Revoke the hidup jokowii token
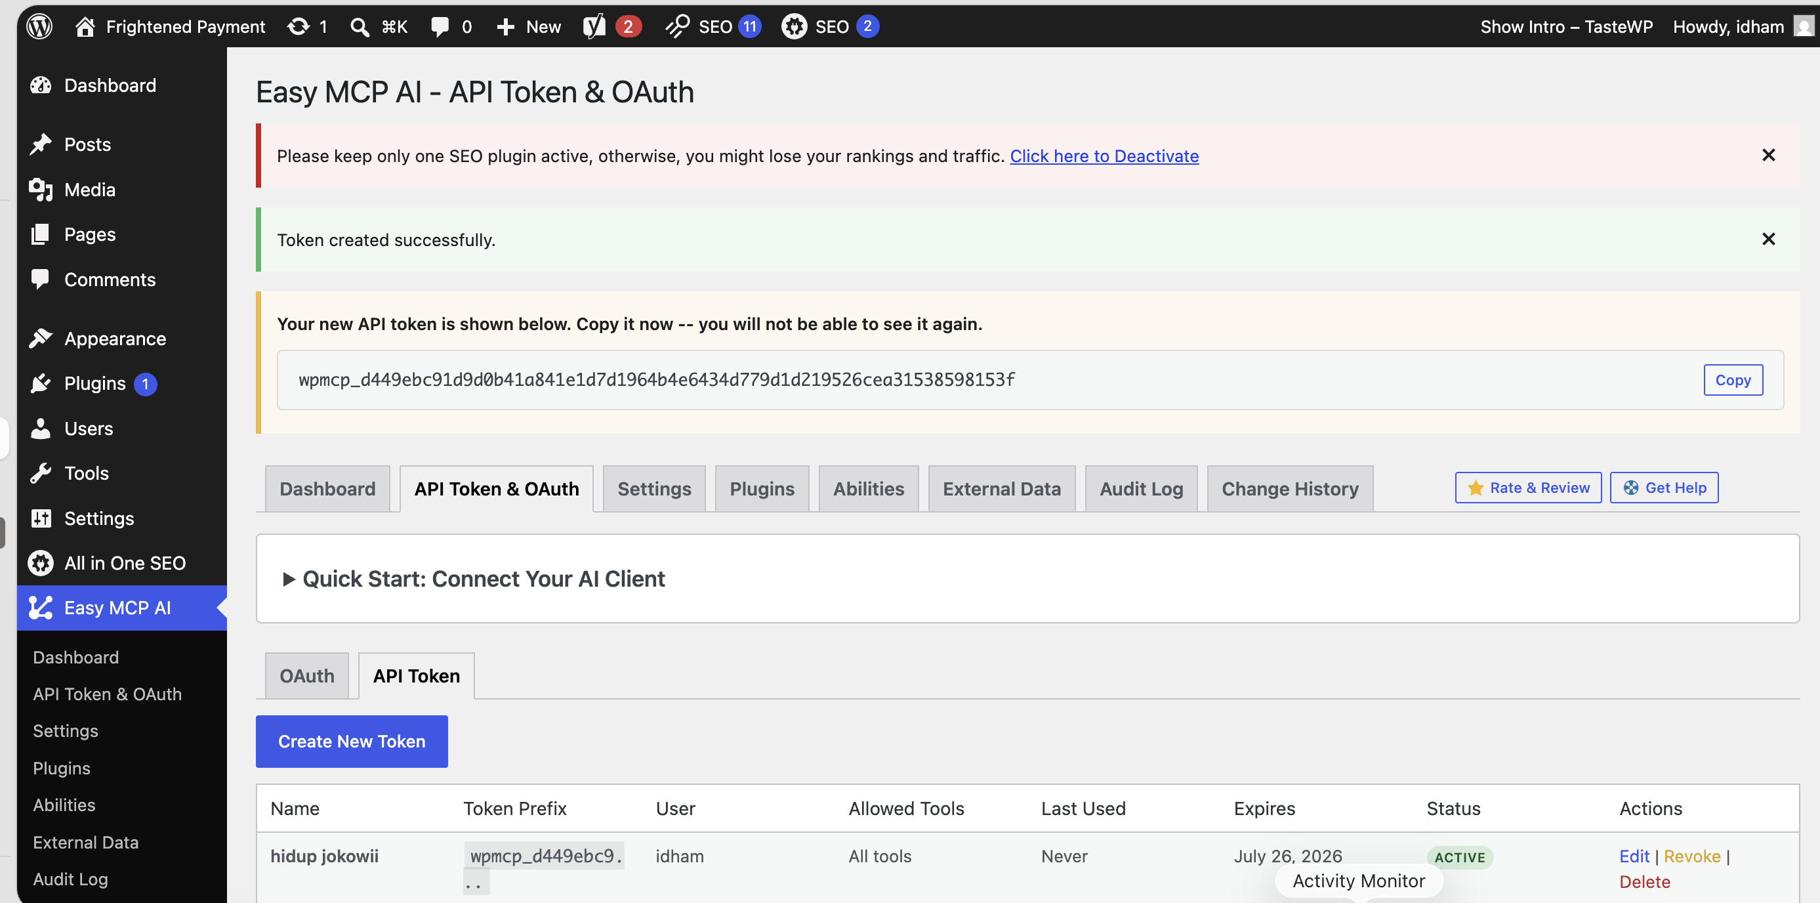This screenshot has width=1820, height=903. (x=1692, y=856)
